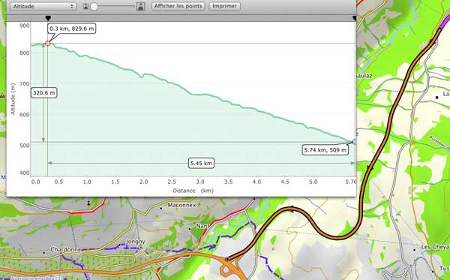Click the Afficher les points button

click(x=178, y=6)
